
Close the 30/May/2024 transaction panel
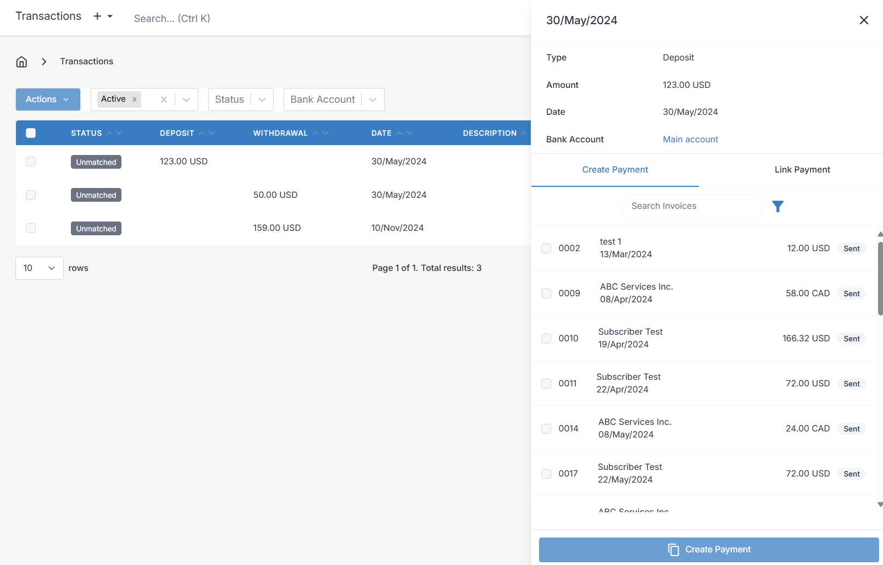tap(863, 20)
